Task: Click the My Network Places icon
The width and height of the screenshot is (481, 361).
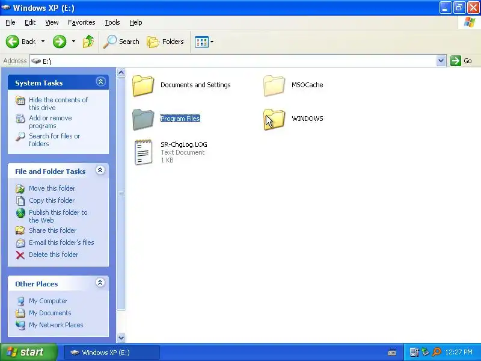Action: [20, 325]
